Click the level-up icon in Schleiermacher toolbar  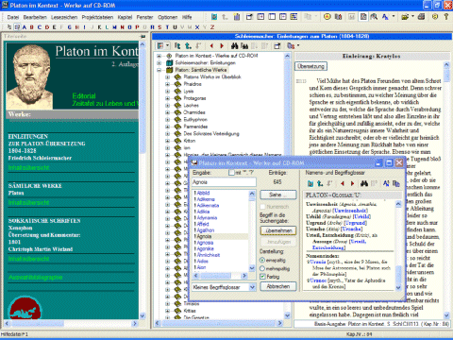pos(188,46)
